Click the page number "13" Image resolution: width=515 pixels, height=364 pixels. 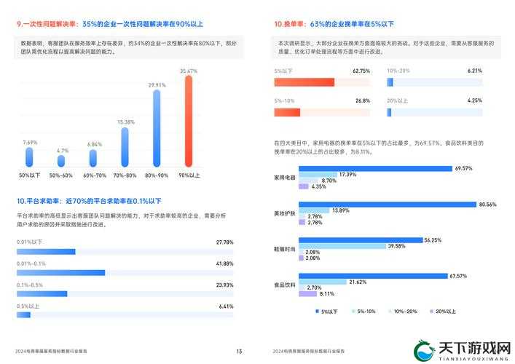coord(239,351)
